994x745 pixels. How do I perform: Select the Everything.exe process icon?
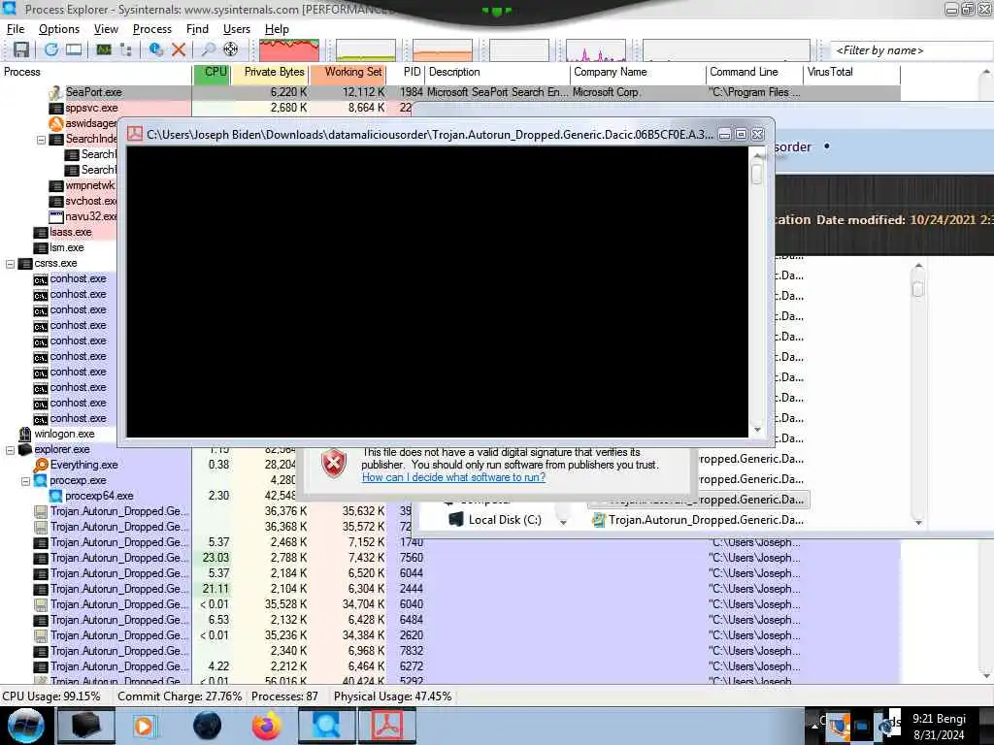41,465
